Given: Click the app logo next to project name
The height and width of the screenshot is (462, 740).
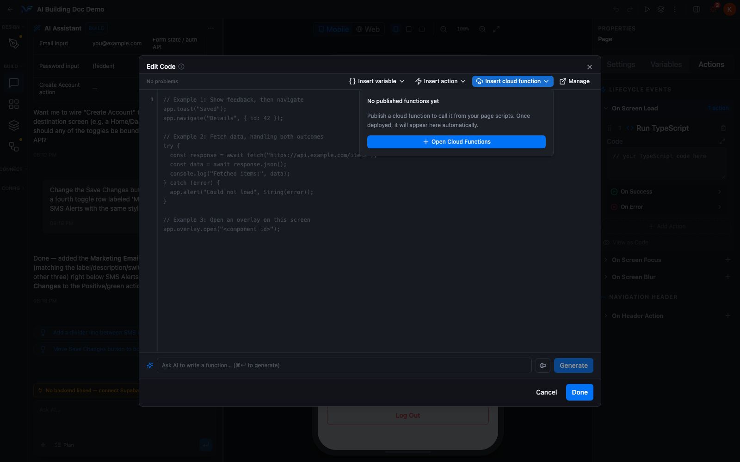Looking at the screenshot, I should coord(27,9).
